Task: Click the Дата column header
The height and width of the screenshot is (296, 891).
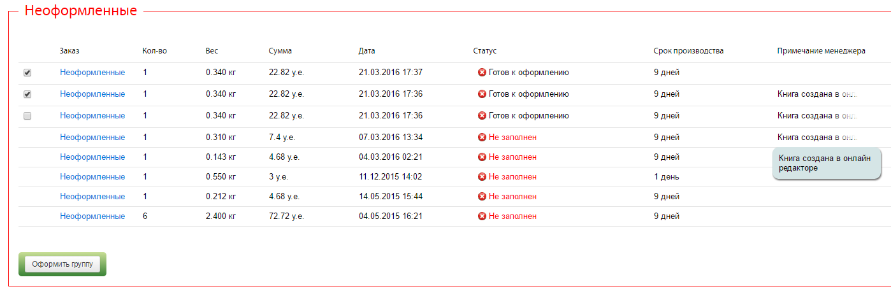Action: [366, 51]
